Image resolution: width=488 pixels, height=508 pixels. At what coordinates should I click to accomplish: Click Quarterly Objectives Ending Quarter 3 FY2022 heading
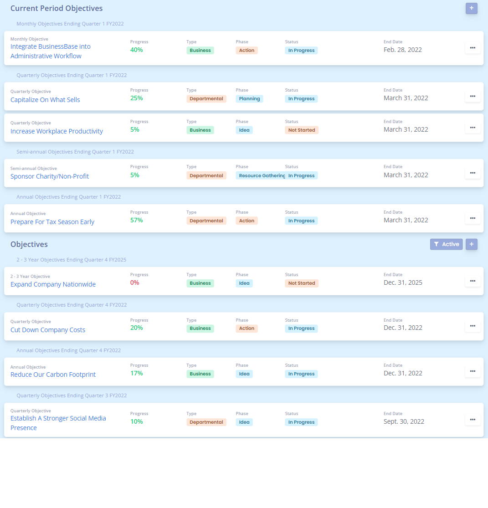72,395
